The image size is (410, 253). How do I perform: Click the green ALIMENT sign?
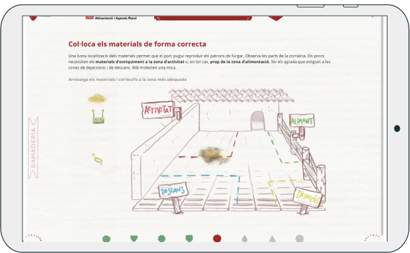(x=302, y=121)
